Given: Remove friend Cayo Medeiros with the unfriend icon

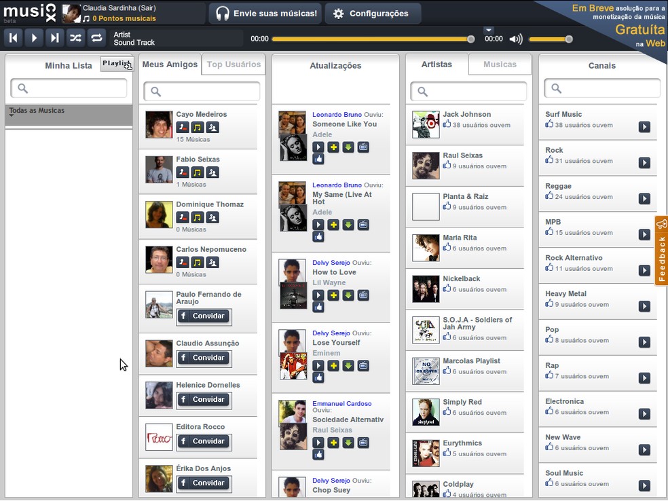Looking at the screenshot, I should 183,127.
